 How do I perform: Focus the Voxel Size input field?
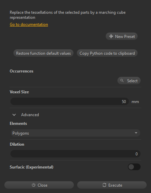[x=69, y=101]
